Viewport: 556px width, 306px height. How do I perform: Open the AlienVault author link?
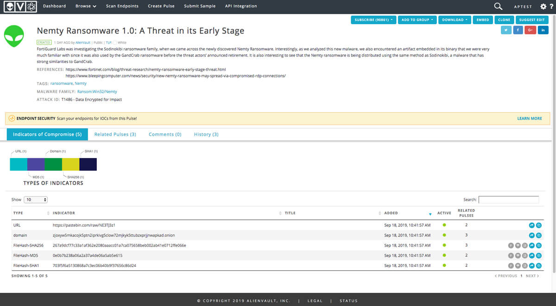click(x=83, y=43)
